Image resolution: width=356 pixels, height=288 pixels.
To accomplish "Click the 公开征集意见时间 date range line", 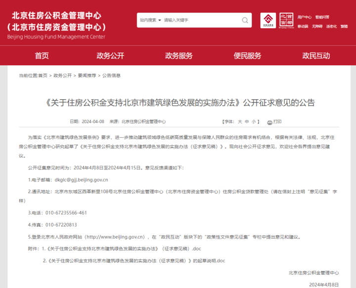I will coord(106,168).
